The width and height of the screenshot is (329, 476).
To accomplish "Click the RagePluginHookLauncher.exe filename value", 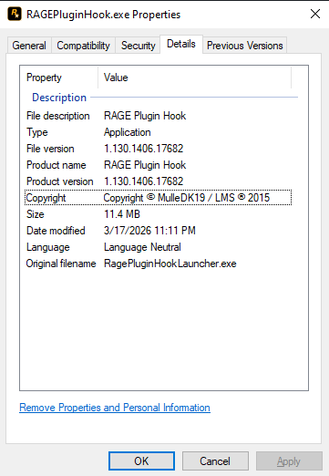I will [x=170, y=264].
